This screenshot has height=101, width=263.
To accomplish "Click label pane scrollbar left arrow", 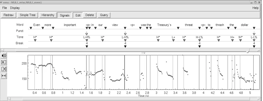I will click(x=2, y=50).
